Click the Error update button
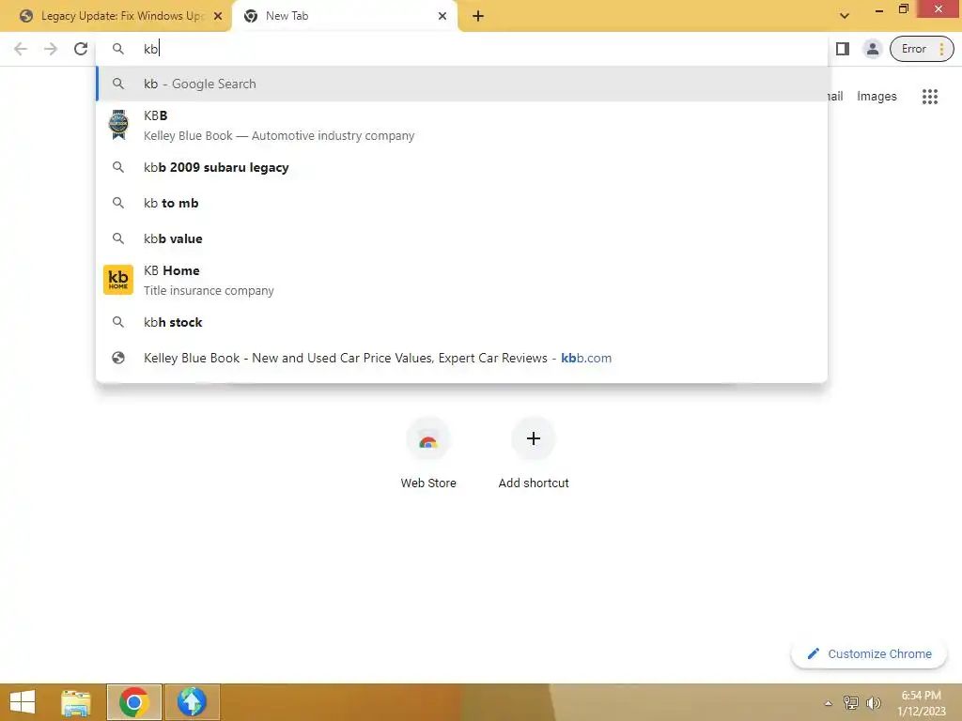962x721 pixels. (922, 49)
